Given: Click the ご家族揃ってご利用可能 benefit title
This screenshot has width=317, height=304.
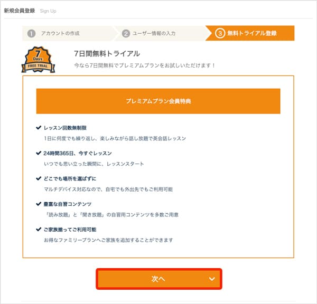Looking at the screenshot, I should (x=70, y=230).
